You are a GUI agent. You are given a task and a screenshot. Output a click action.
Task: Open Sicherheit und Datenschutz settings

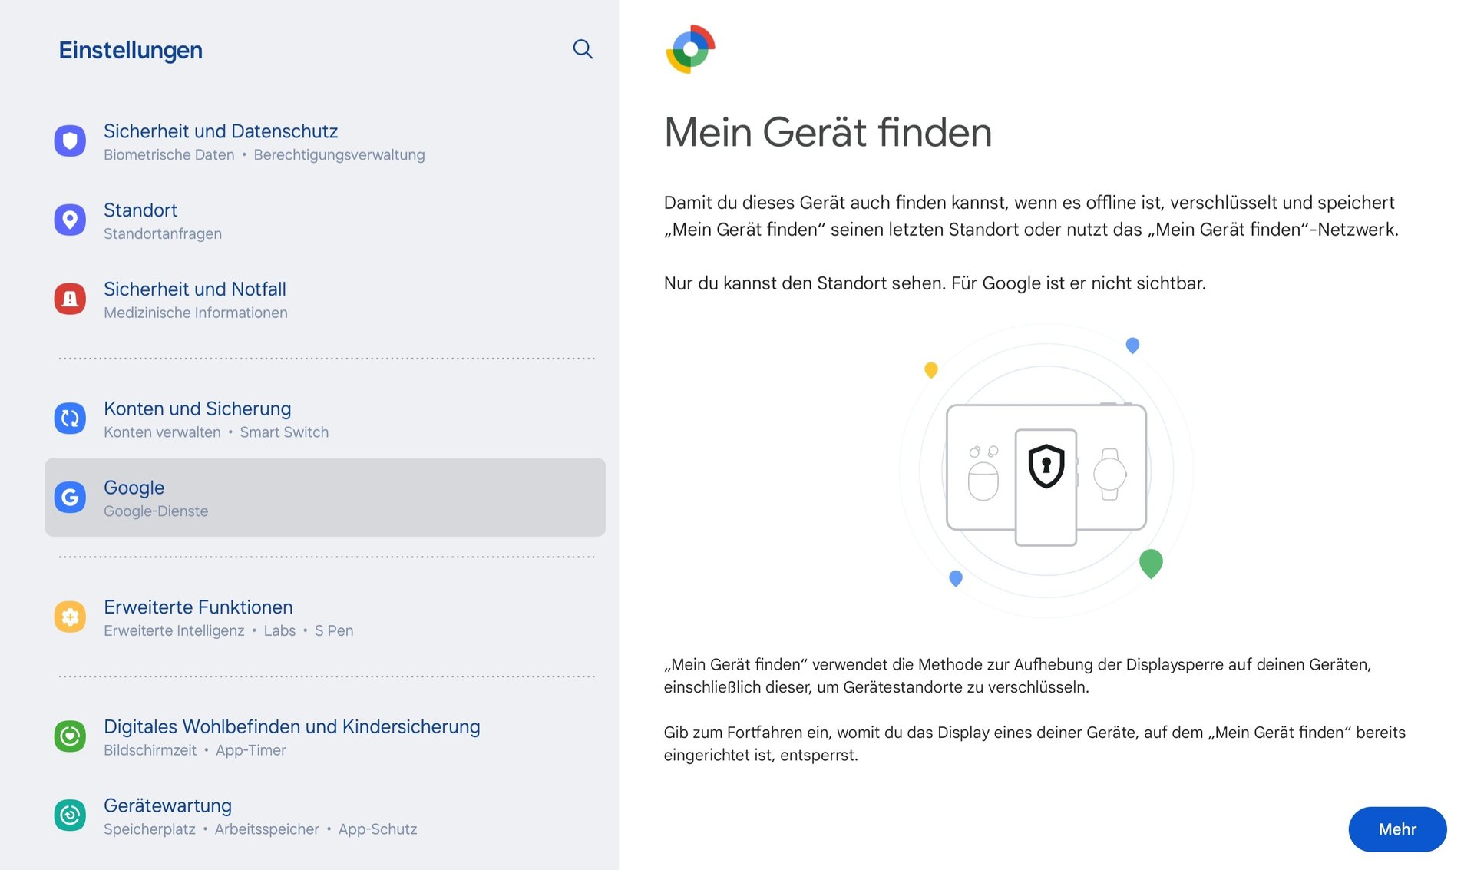pos(325,141)
